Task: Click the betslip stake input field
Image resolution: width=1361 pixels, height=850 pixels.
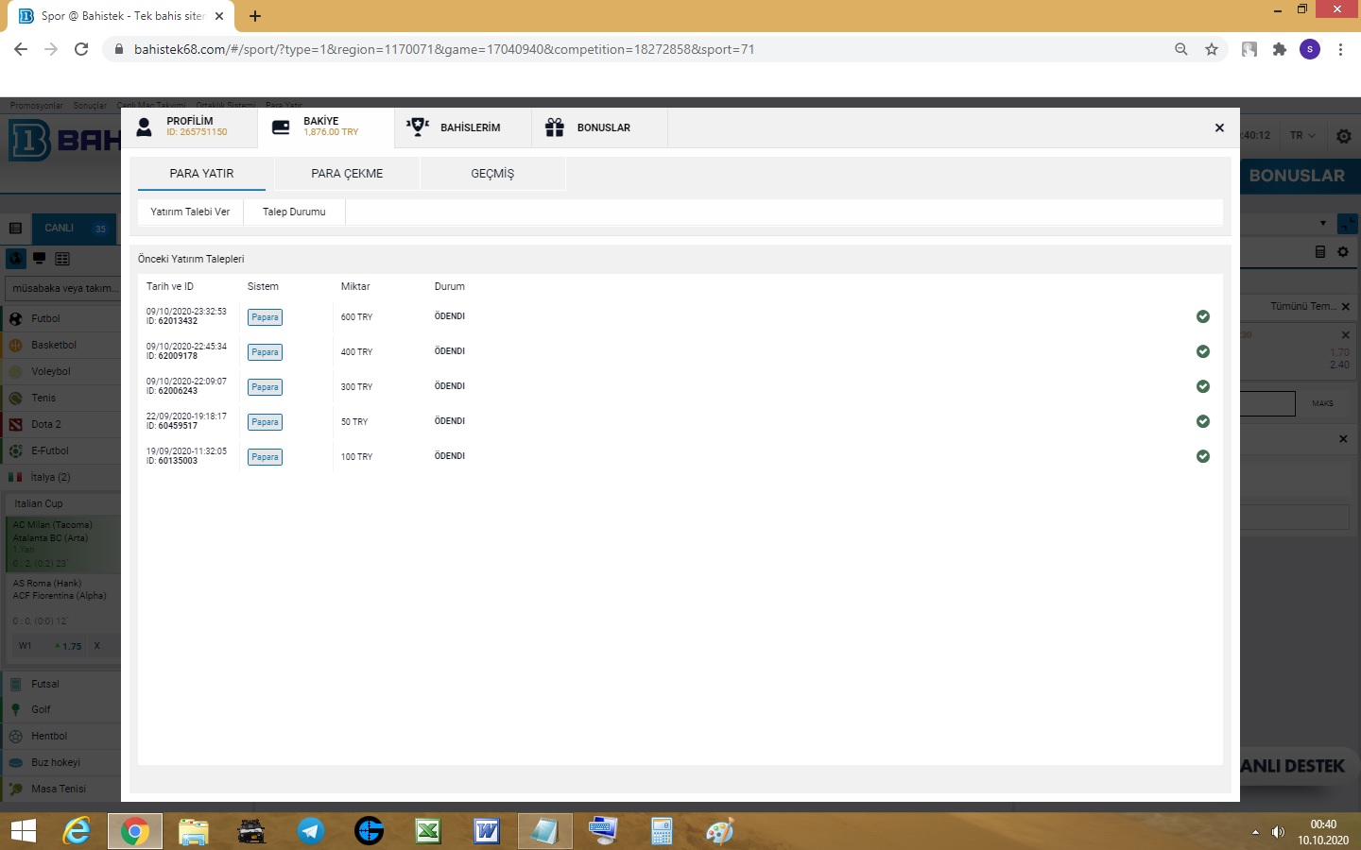Action: [x=1267, y=403]
